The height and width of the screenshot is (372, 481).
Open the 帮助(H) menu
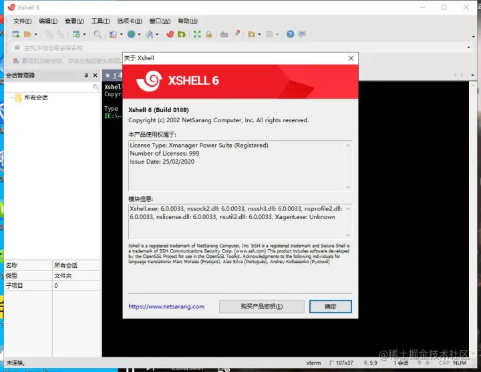click(188, 21)
